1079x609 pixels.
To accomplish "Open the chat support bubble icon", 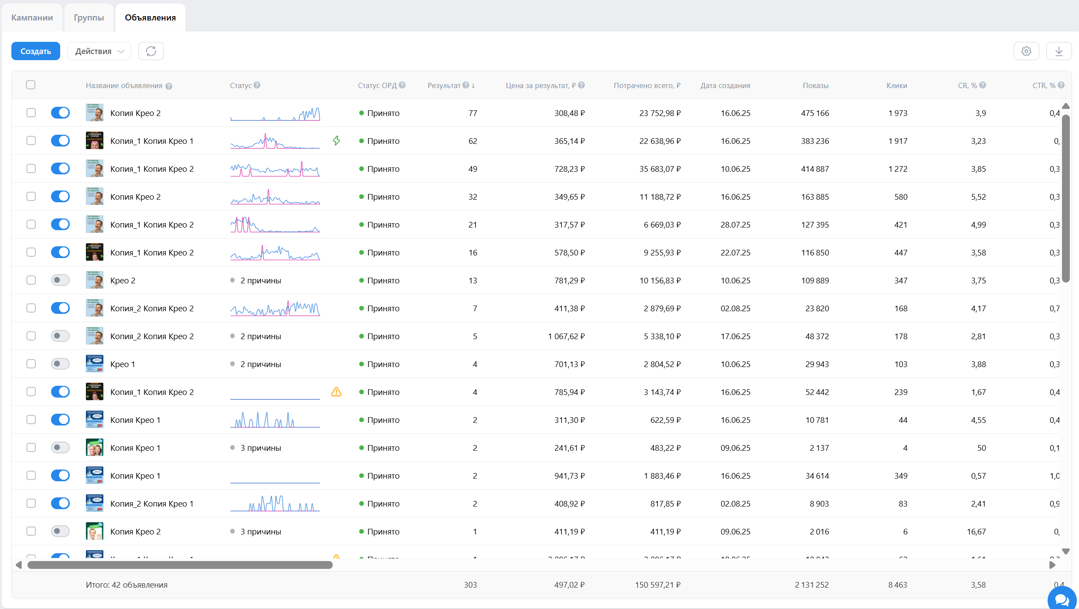I will 1062,599.
